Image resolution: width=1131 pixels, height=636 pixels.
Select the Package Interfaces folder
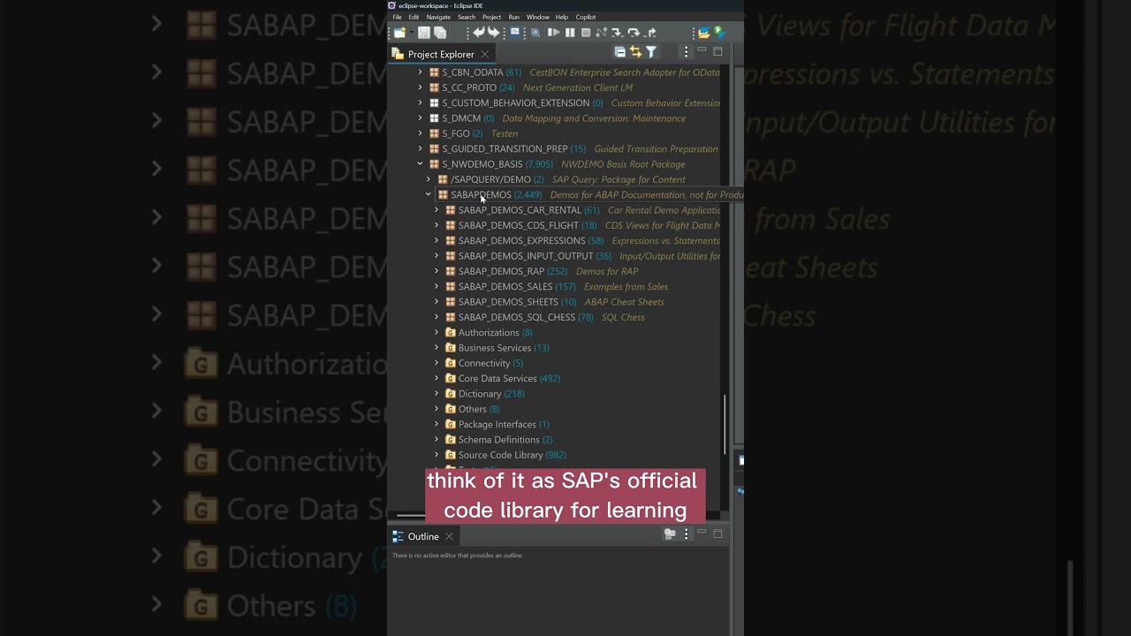click(x=497, y=424)
